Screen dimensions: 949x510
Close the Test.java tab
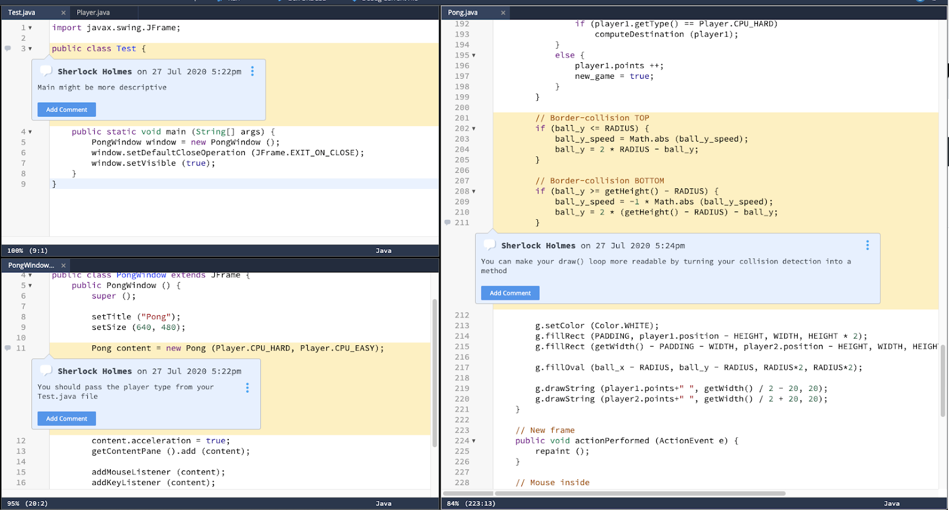pos(63,12)
